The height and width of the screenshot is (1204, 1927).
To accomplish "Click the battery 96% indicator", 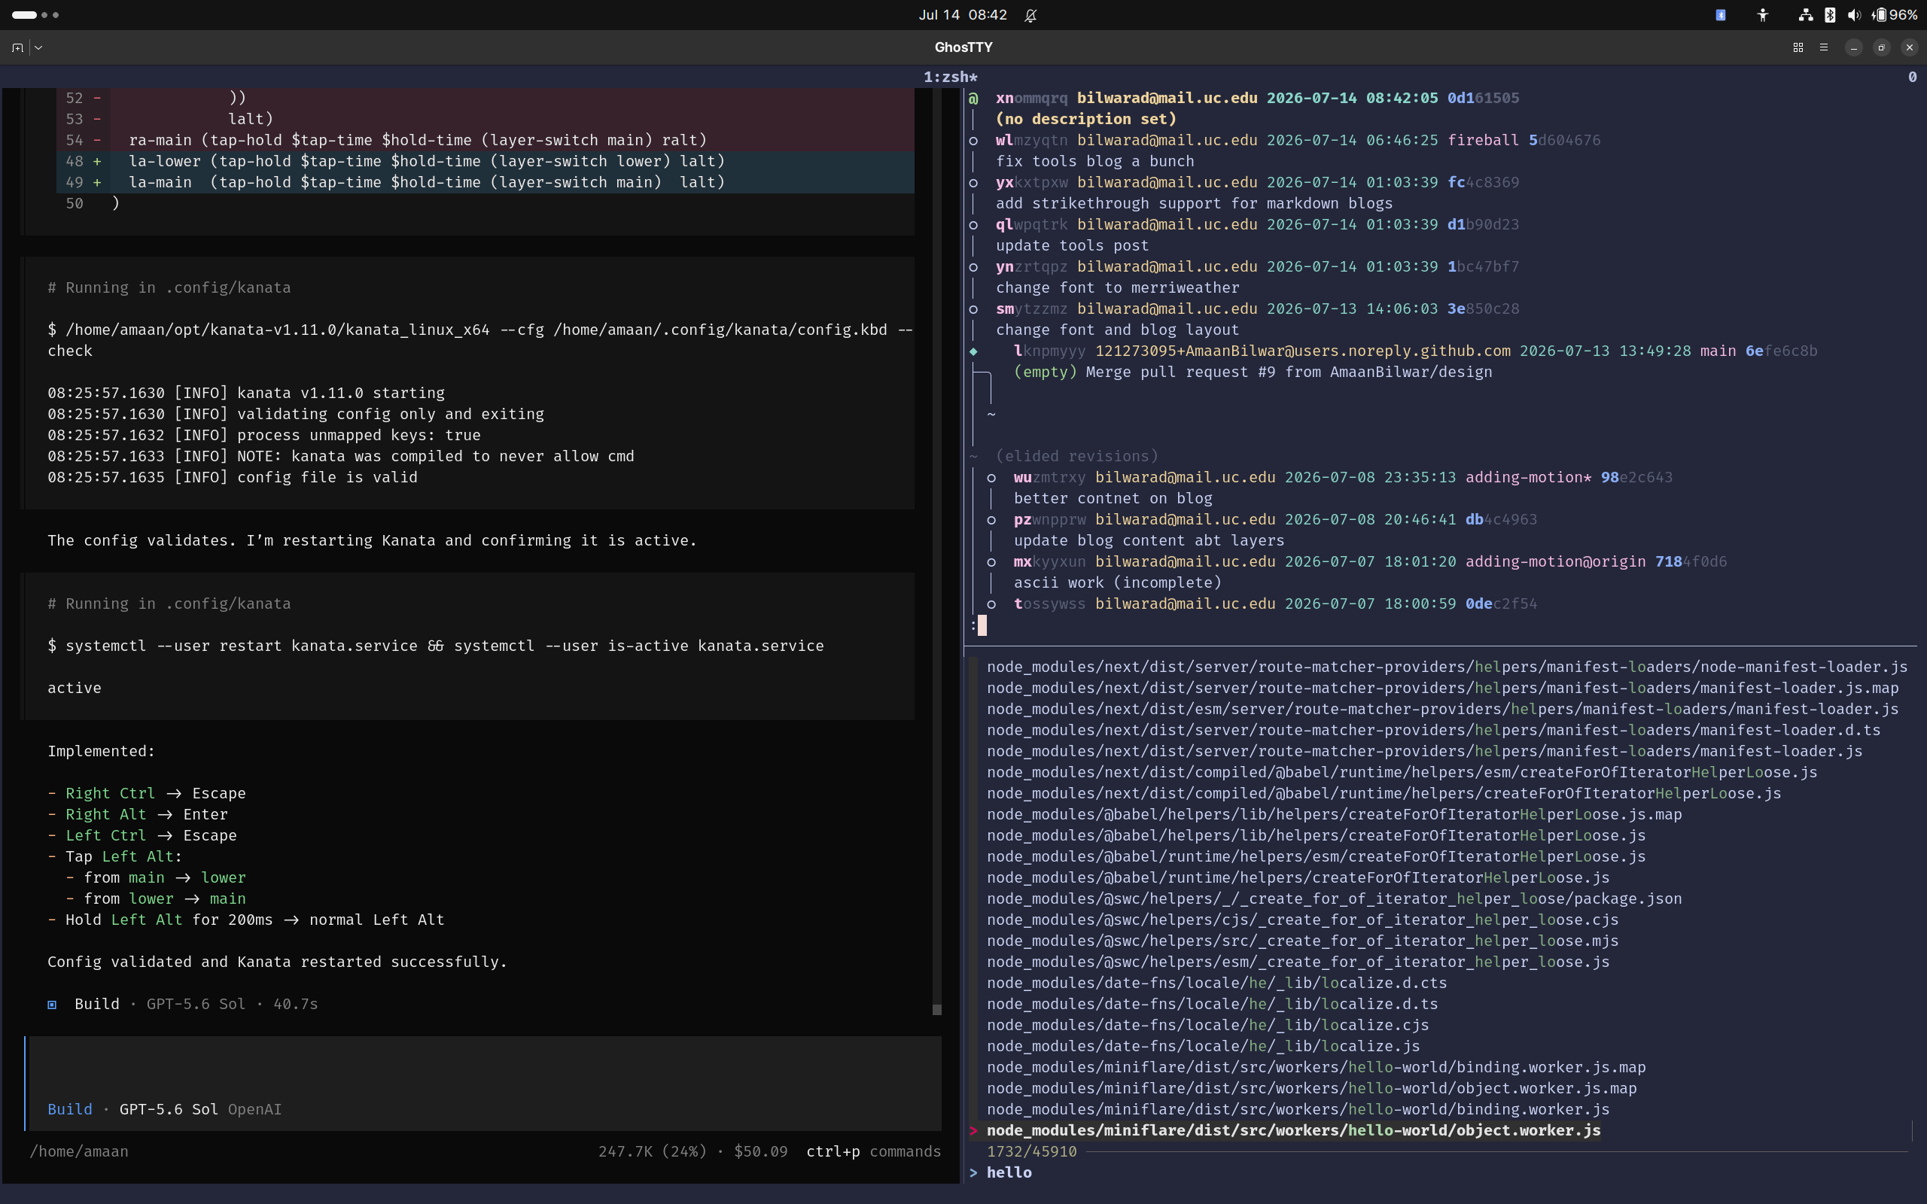I will tap(1895, 15).
